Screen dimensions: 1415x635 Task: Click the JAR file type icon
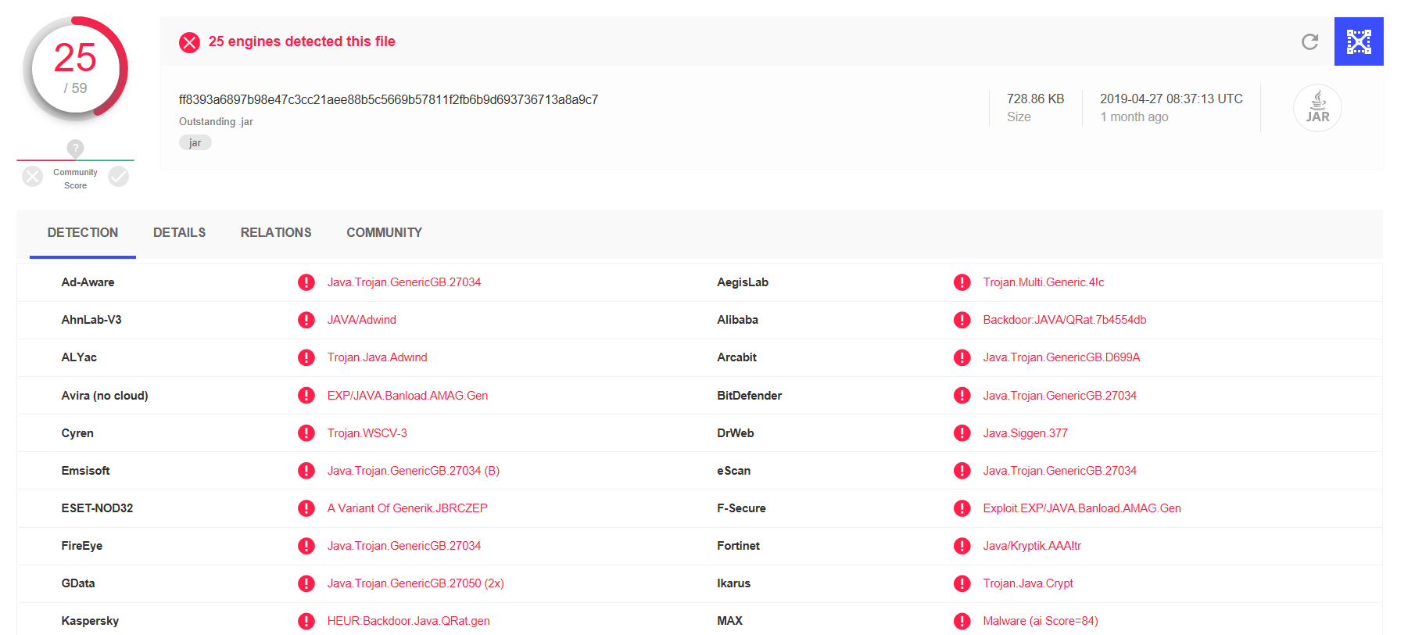1317,108
